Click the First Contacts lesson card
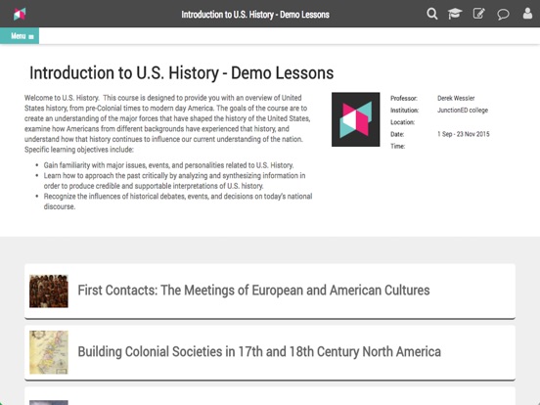Screen dimensions: 540x405 coord(270,292)
